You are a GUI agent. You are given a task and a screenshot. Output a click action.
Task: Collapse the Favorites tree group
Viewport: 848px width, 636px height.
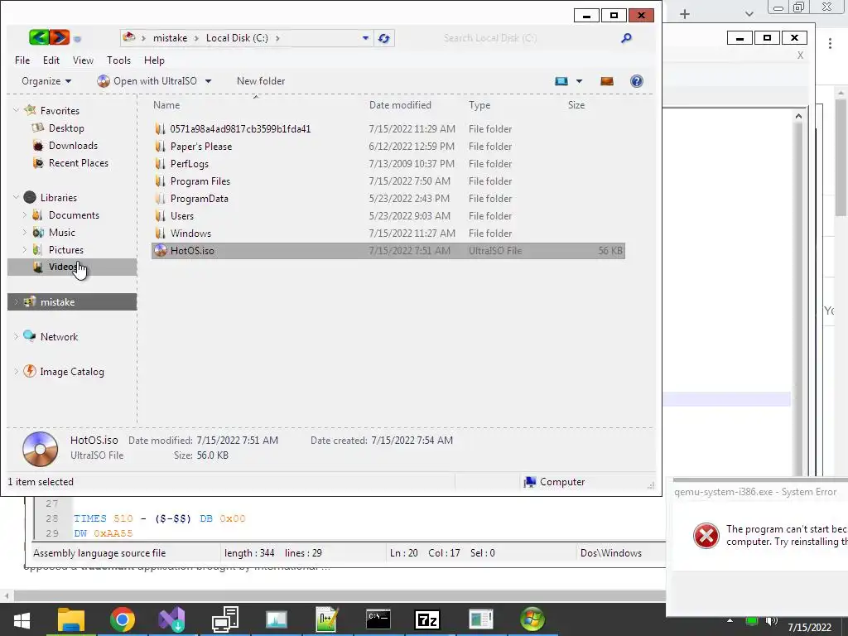[x=16, y=110]
